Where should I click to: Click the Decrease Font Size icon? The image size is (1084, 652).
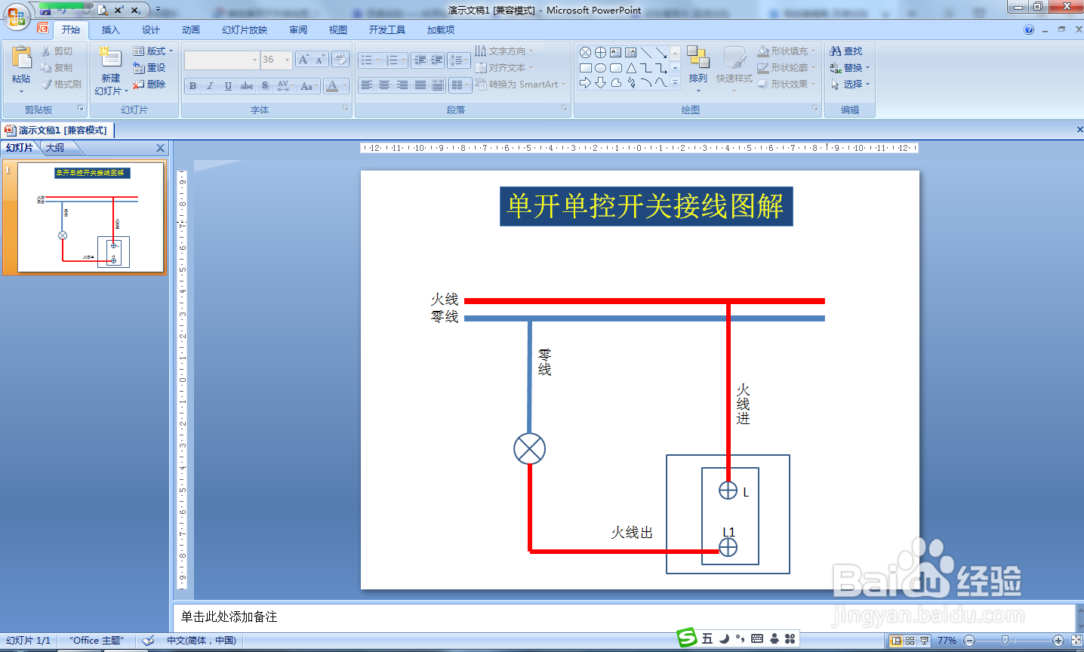point(320,60)
